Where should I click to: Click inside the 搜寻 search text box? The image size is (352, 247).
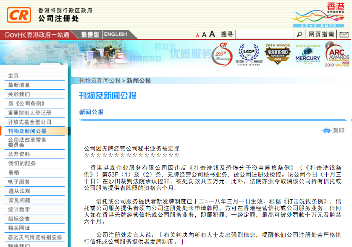click(264, 34)
